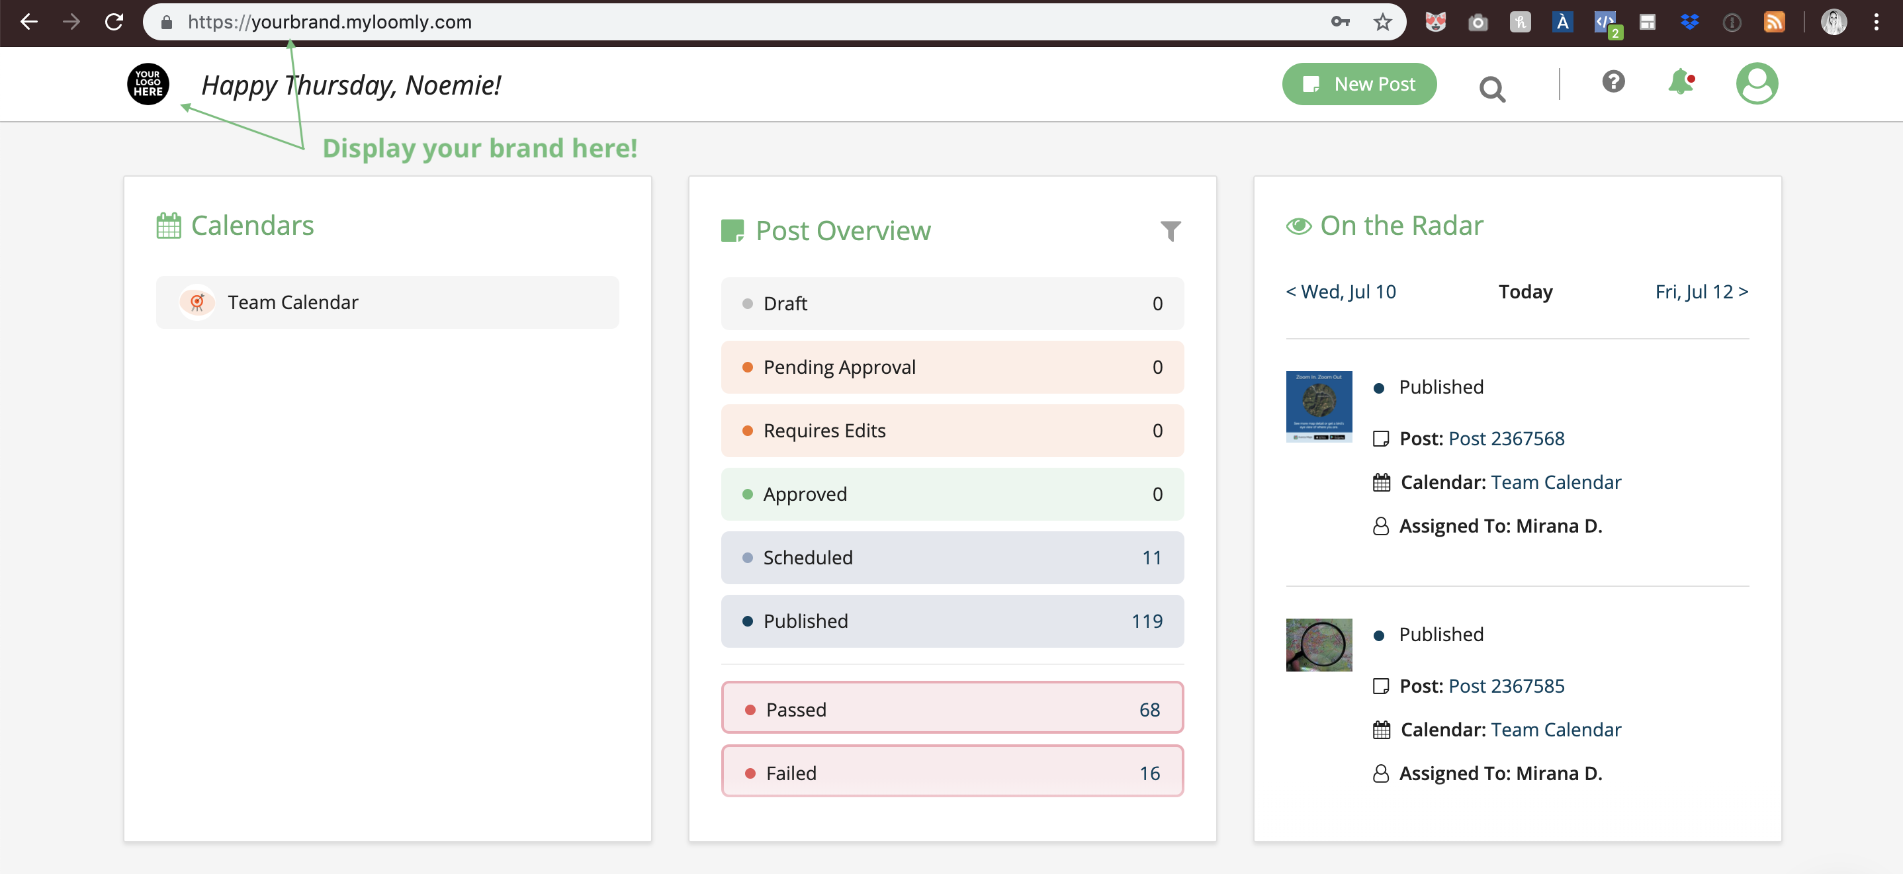Open Team Calendar from the Calendars panel
The image size is (1903, 874).
click(292, 302)
